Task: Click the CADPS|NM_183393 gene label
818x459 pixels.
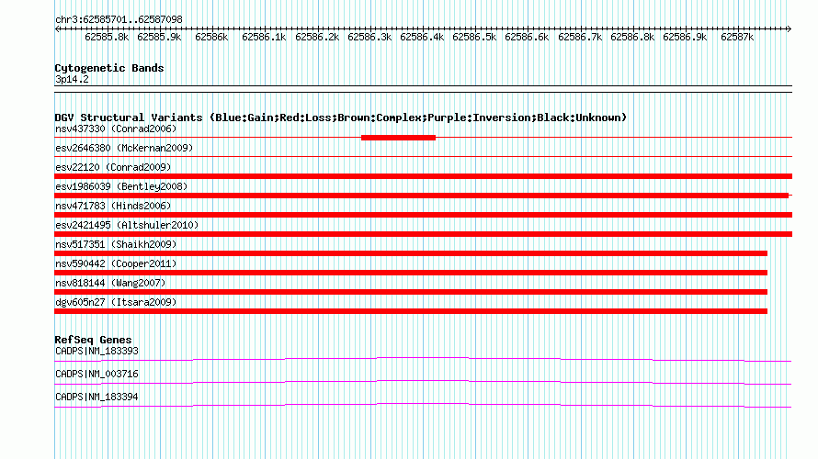Action: click(x=97, y=352)
